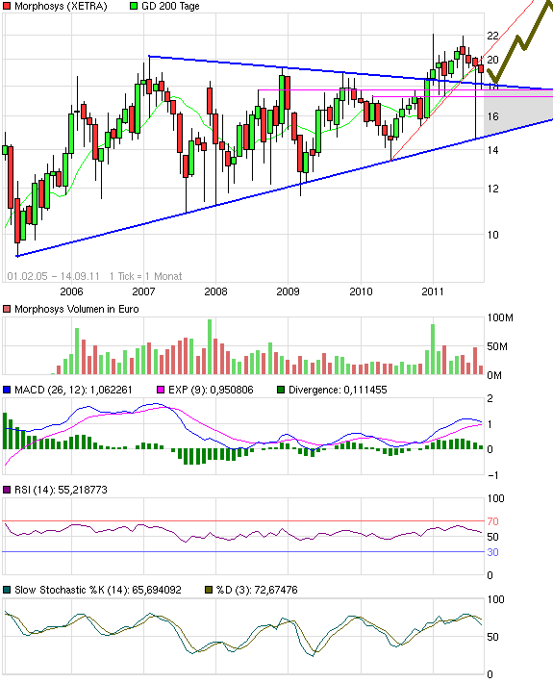Click the 'EXP (9): 0,950806' label
The width and height of the screenshot is (553, 683).
click(x=211, y=390)
